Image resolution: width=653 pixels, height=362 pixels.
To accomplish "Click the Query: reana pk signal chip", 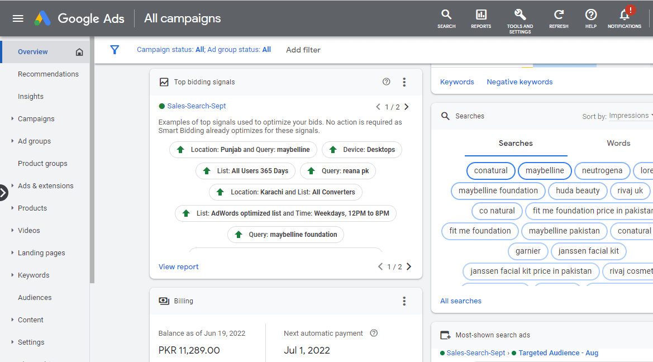I will (338, 171).
